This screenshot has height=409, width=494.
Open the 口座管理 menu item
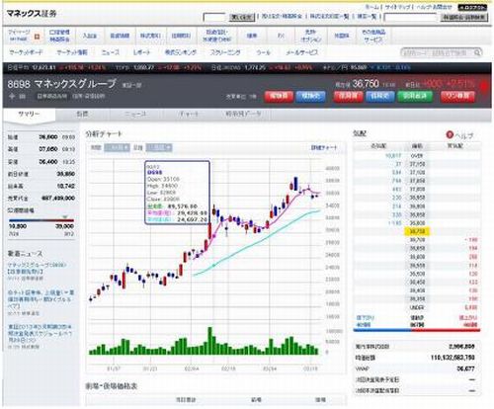tap(59, 36)
